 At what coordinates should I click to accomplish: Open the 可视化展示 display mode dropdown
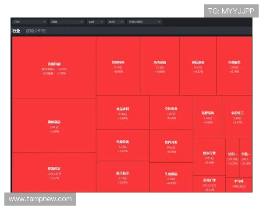(144, 21)
